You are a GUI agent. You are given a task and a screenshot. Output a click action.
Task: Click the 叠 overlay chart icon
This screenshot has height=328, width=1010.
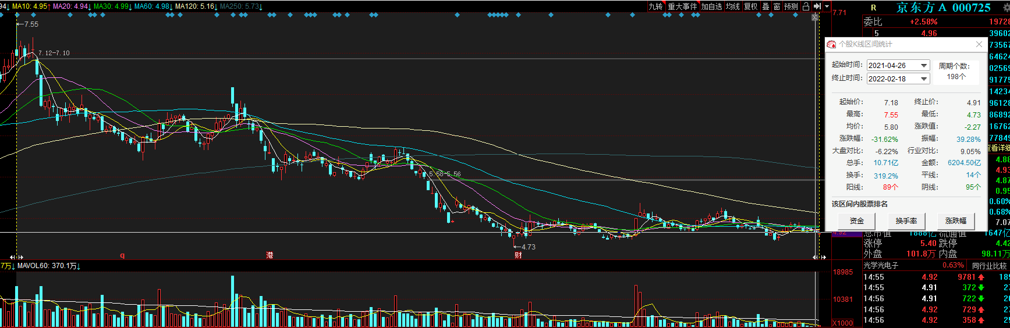[x=766, y=6]
